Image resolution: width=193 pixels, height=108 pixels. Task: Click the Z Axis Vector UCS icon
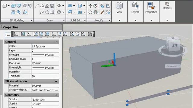coord(59,34)
